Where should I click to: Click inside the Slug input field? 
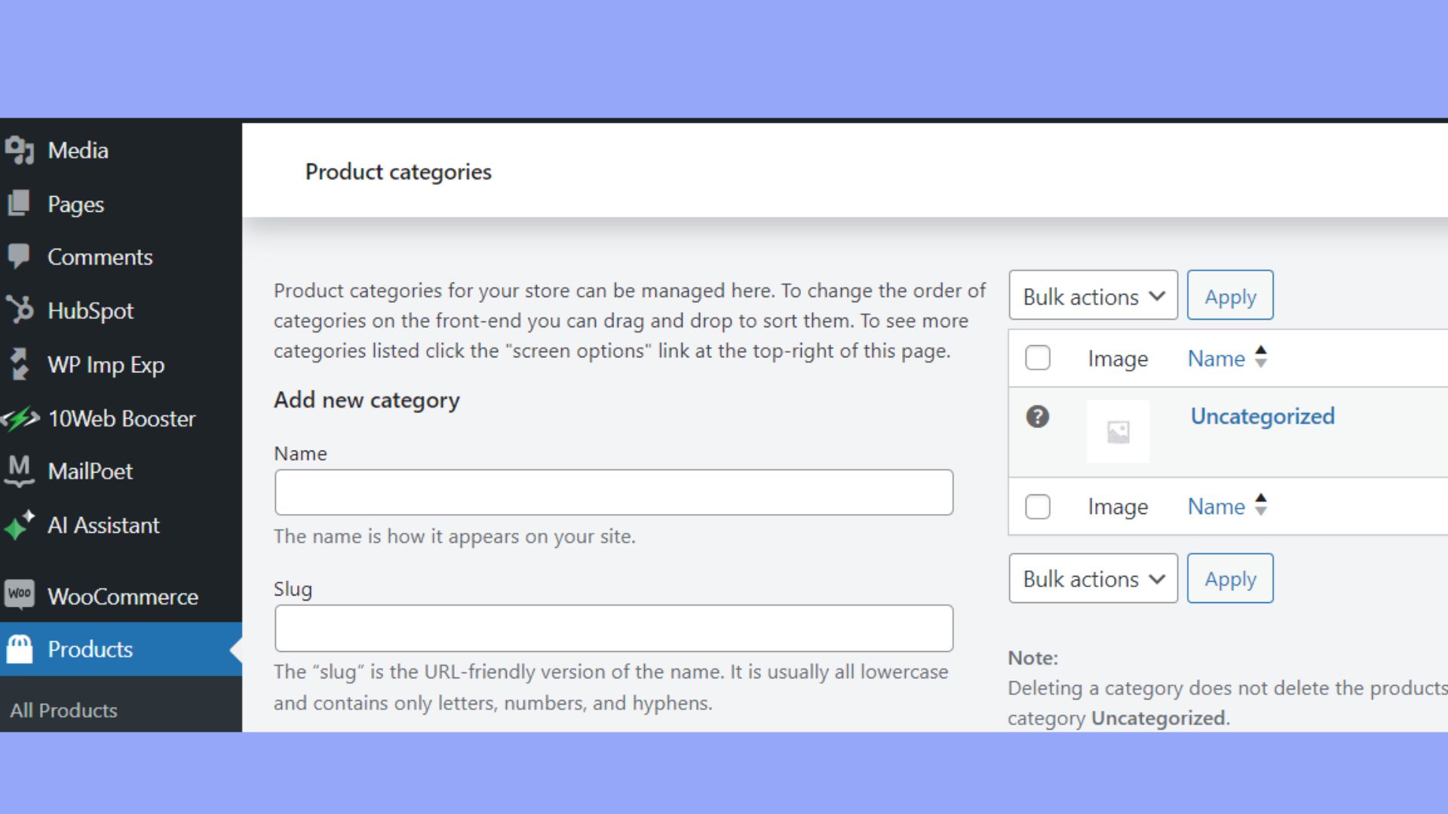coord(614,628)
